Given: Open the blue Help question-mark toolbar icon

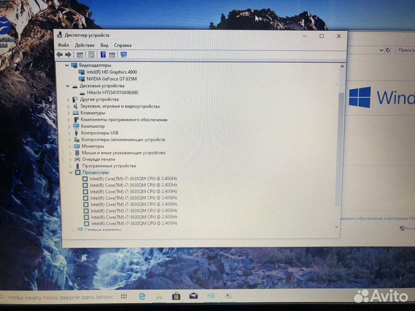Looking at the screenshot, I should (103, 55).
